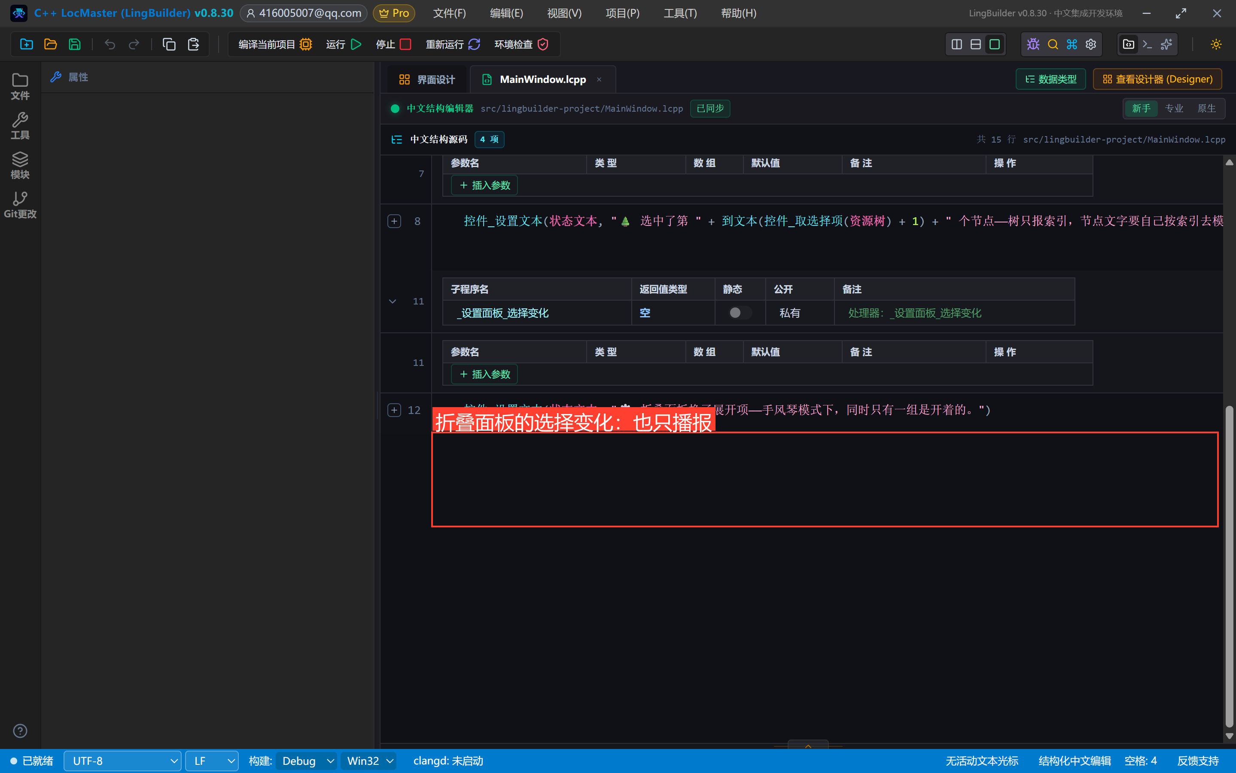The width and height of the screenshot is (1236, 773).
Task: Click the new project folder icon
Action: click(x=27, y=45)
